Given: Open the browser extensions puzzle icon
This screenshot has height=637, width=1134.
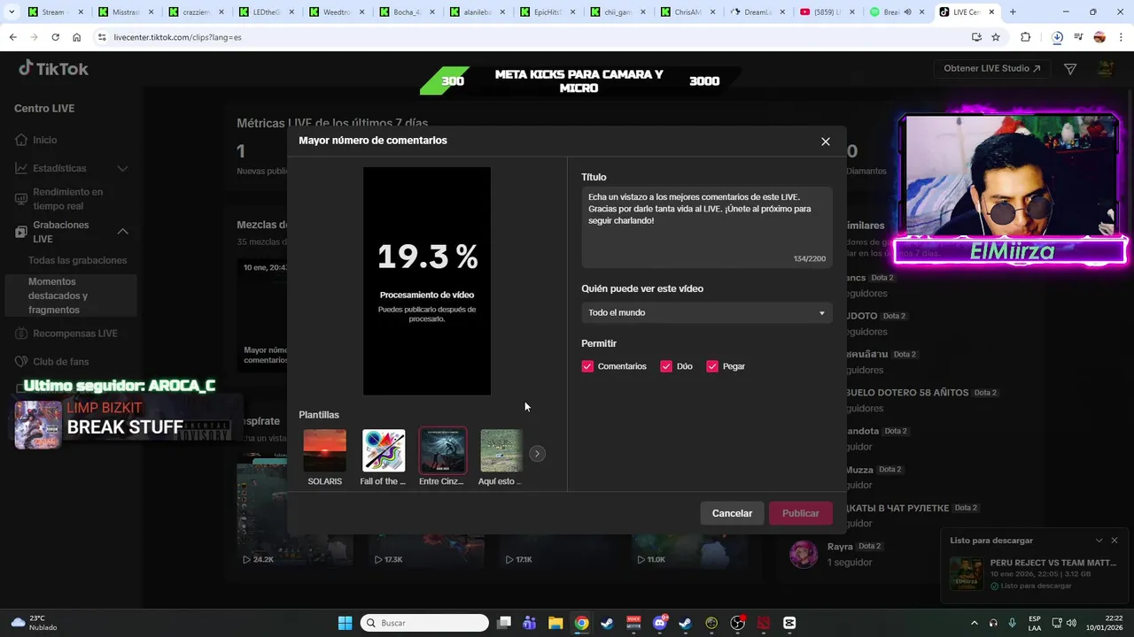Looking at the screenshot, I should pos(1026,37).
